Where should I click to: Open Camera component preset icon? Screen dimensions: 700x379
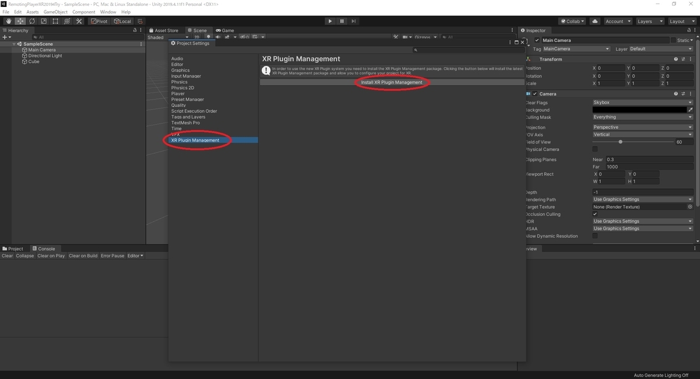click(684, 93)
